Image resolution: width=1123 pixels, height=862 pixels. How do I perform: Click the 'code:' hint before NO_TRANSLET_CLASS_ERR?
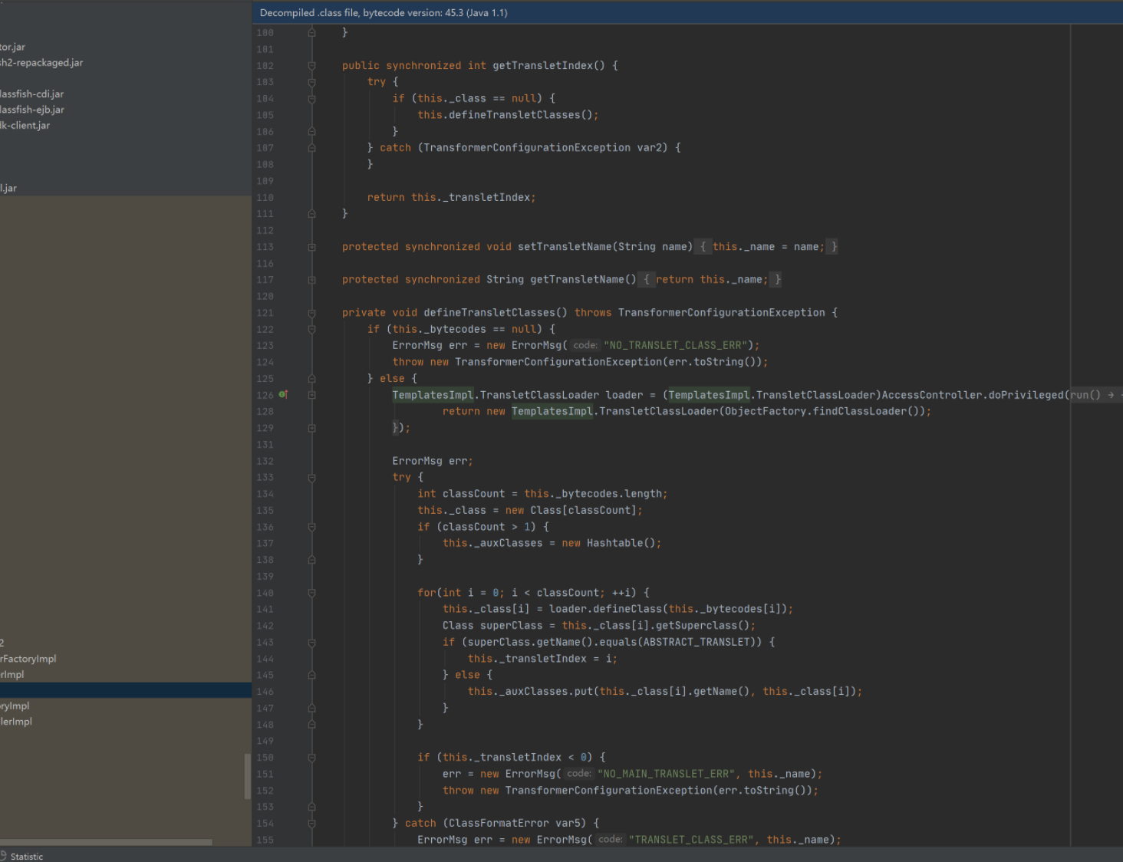click(585, 346)
